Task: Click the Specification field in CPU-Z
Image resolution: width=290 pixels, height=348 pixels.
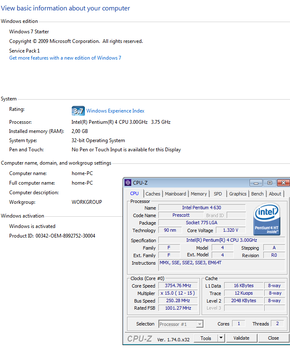Action: 222,240
